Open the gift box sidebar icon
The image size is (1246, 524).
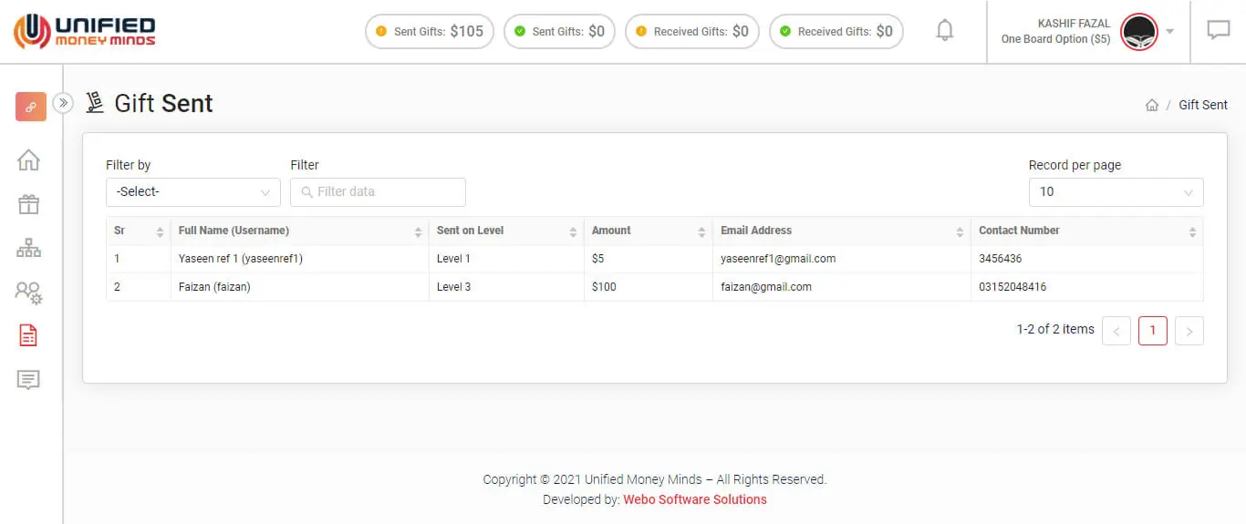click(29, 204)
